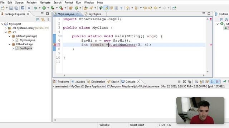Expand the JRE System Library node

6,28
